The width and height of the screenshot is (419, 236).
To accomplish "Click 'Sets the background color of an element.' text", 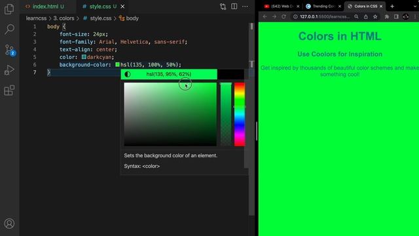I will (x=170, y=155).
